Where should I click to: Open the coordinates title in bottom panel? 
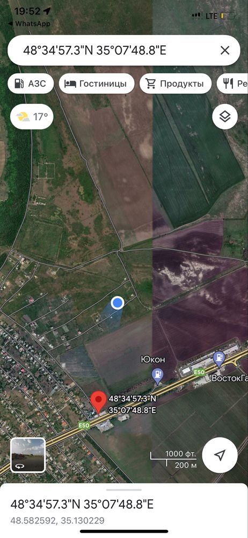coord(82,505)
